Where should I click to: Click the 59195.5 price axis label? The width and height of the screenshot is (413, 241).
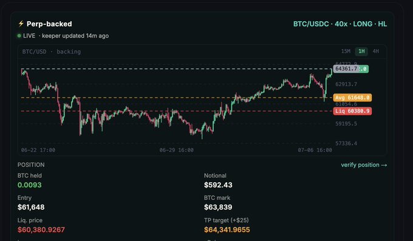[x=346, y=123]
